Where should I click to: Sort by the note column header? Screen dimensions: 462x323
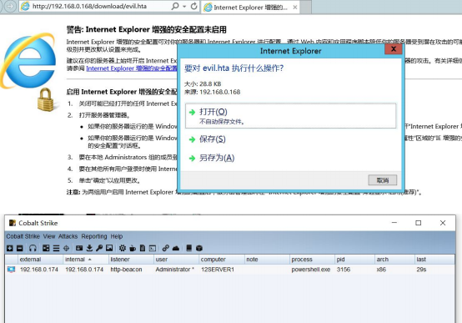(267, 260)
